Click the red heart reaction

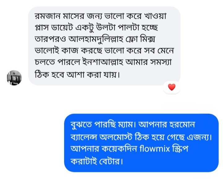pyautogui.click(x=172, y=87)
